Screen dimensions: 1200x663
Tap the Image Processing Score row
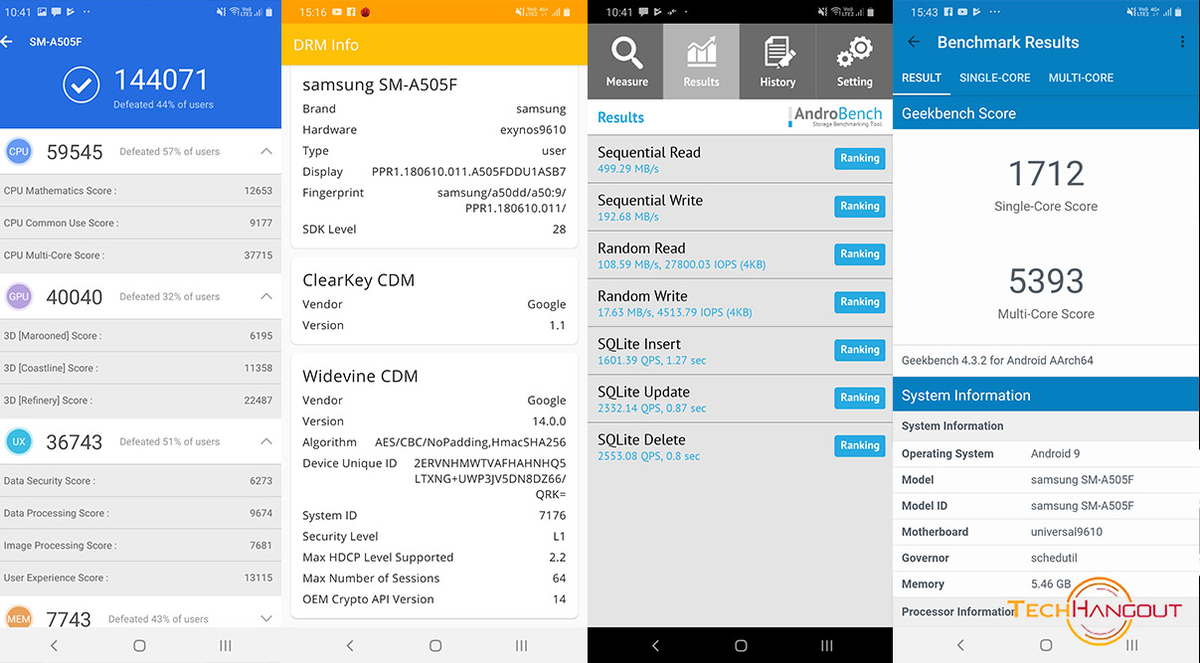pos(140,546)
